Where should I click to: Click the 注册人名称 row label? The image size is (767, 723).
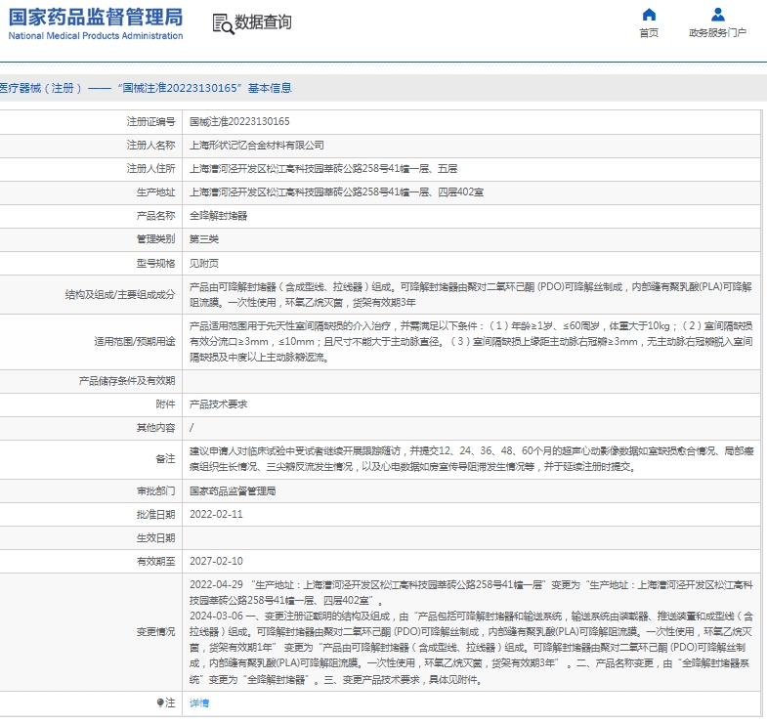point(150,145)
